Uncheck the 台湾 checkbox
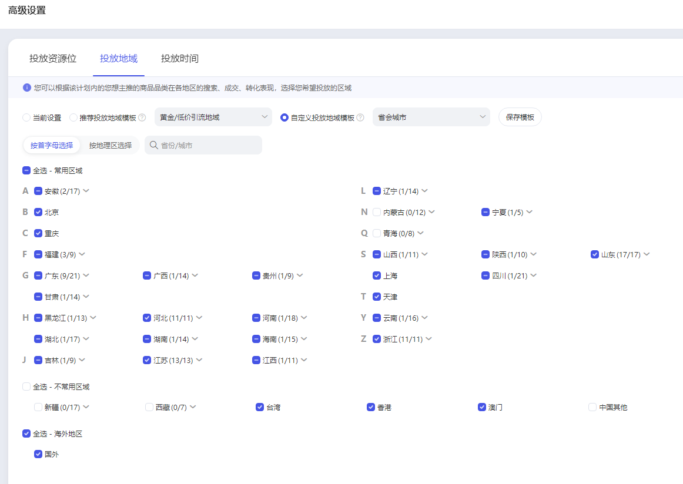The image size is (683, 484). 260,407
